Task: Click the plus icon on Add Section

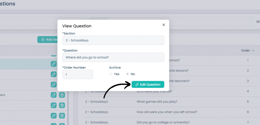Action: pyautogui.click(x=43, y=40)
